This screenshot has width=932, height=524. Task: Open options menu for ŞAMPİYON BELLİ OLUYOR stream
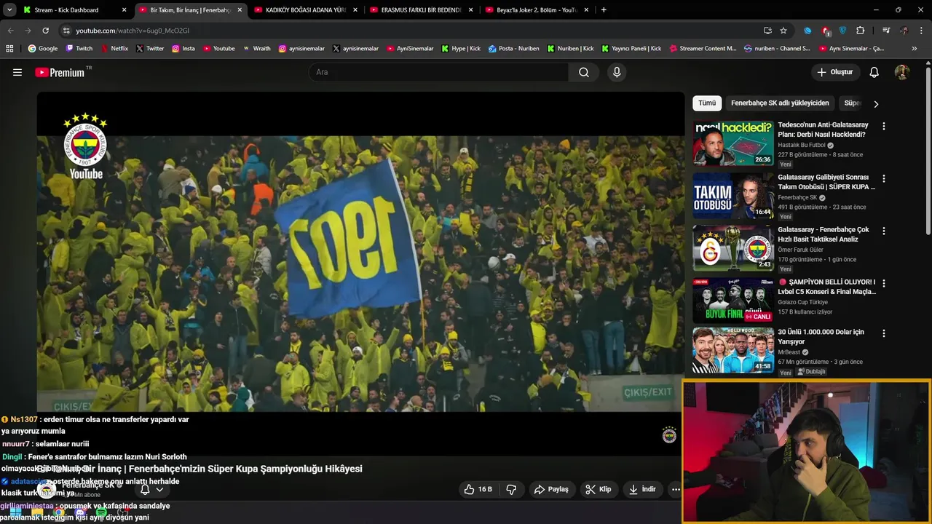pos(884,283)
